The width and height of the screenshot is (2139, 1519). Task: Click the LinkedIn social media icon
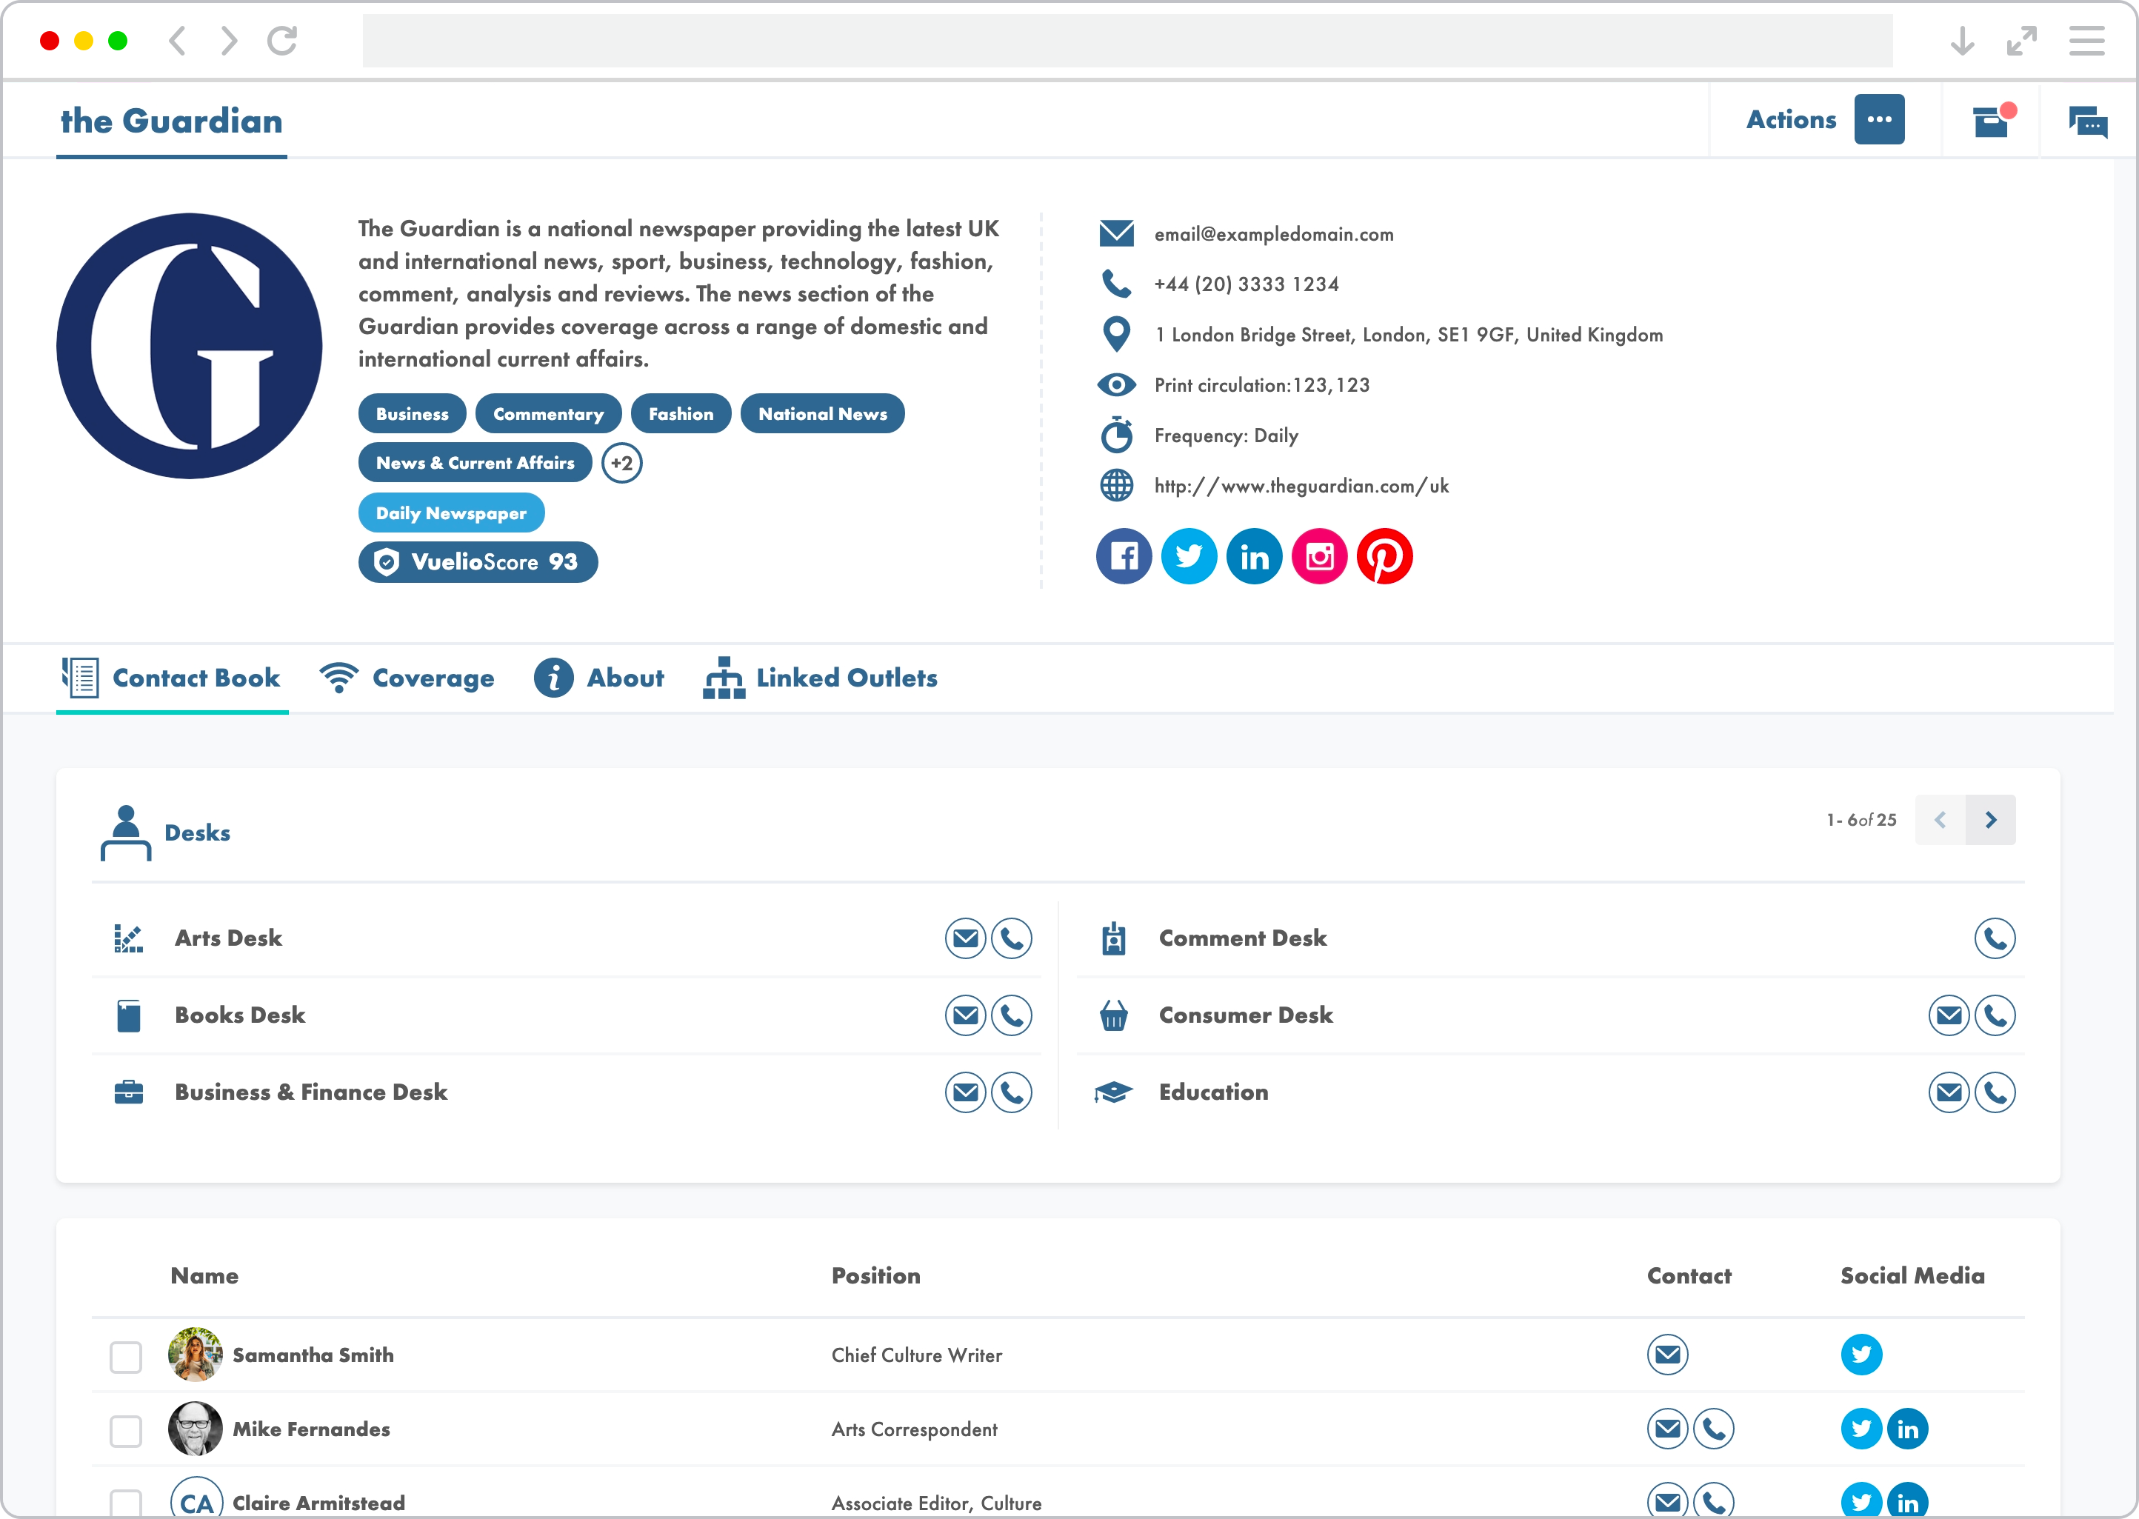(x=1255, y=555)
